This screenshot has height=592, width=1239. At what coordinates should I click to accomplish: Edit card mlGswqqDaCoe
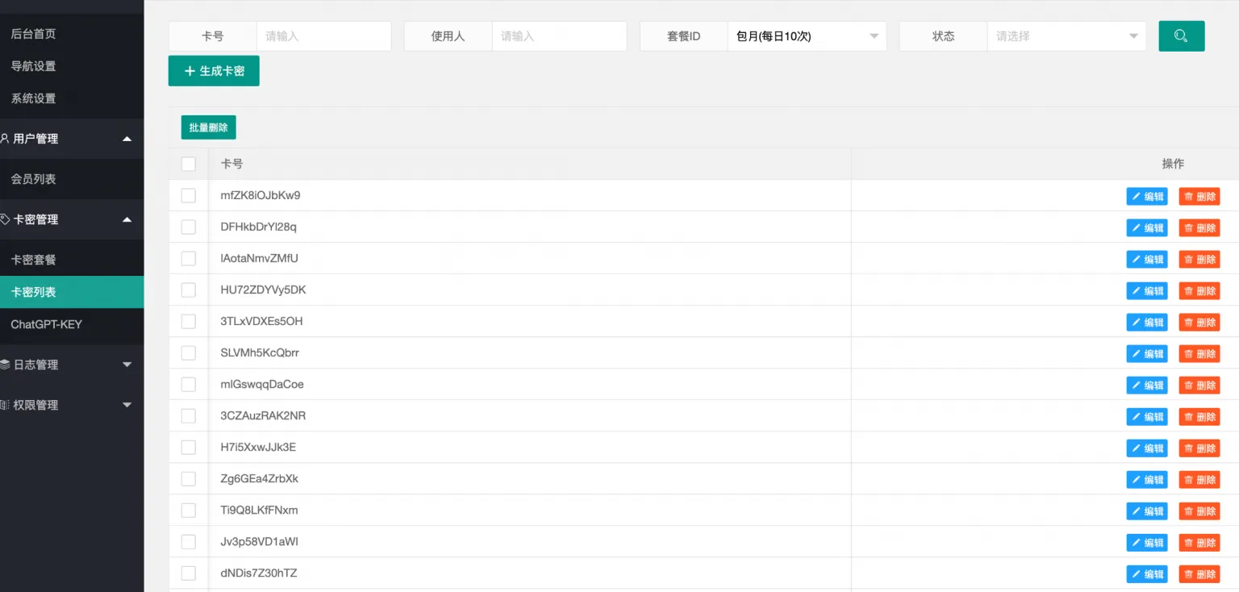[x=1147, y=385]
